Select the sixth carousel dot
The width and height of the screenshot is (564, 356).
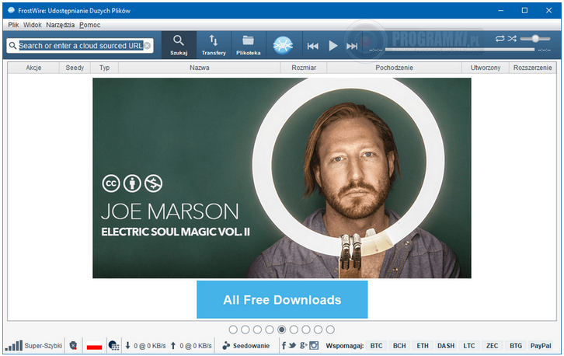pos(294,330)
